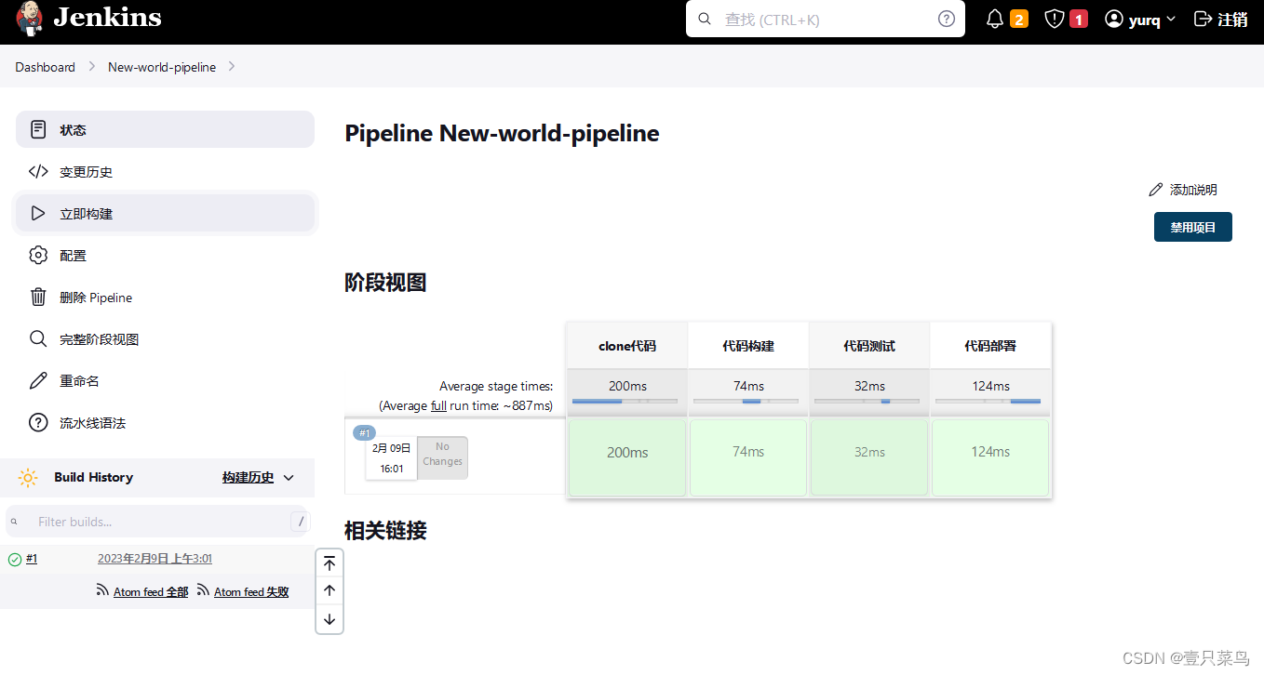Open build #1 in build history
This screenshot has height=675, width=1264.
coord(32,559)
